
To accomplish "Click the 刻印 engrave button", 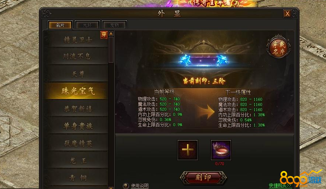I will [x=203, y=178].
